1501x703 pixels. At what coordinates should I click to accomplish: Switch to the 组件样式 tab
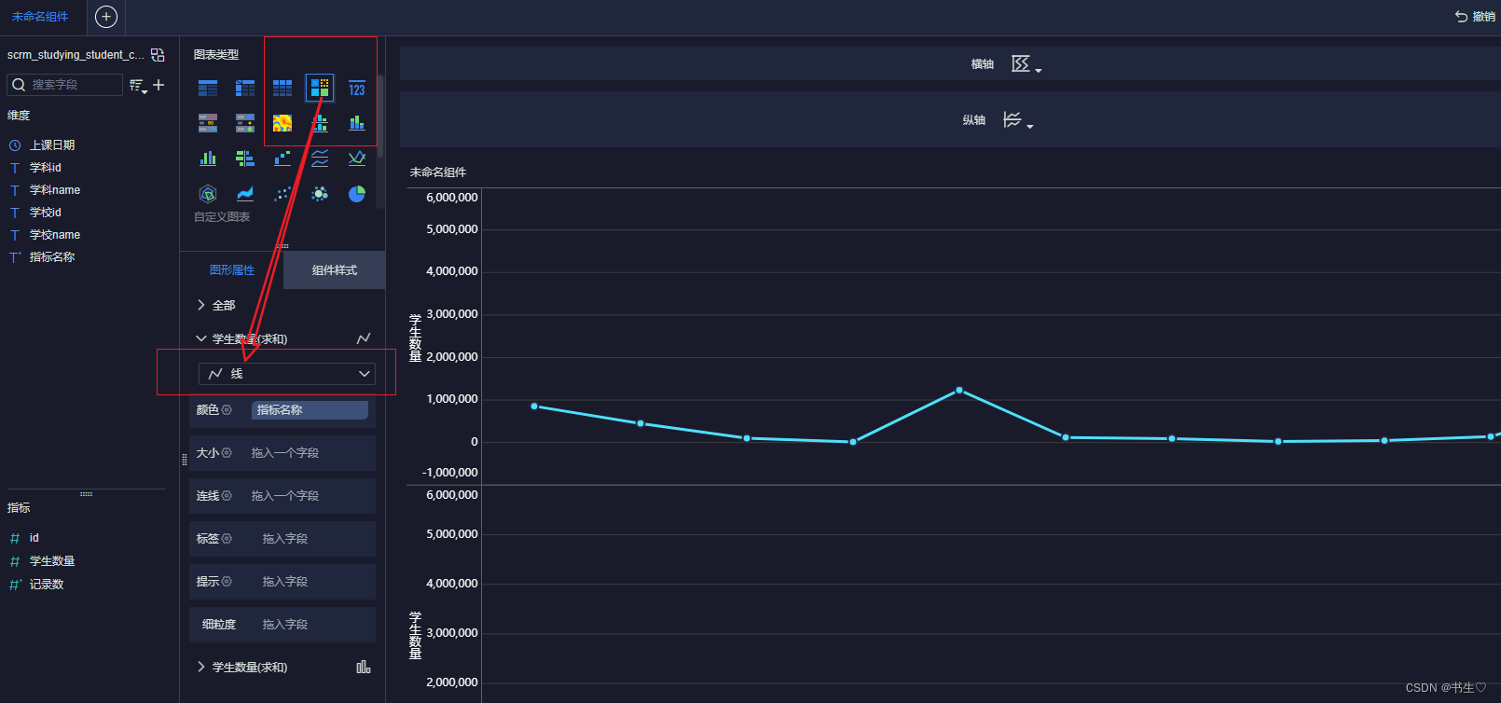click(x=335, y=270)
